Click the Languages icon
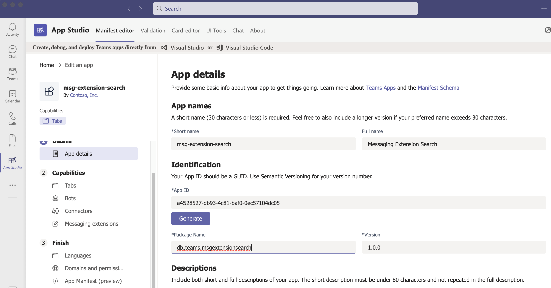The height and width of the screenshot is (288, 551). [55, 255]
